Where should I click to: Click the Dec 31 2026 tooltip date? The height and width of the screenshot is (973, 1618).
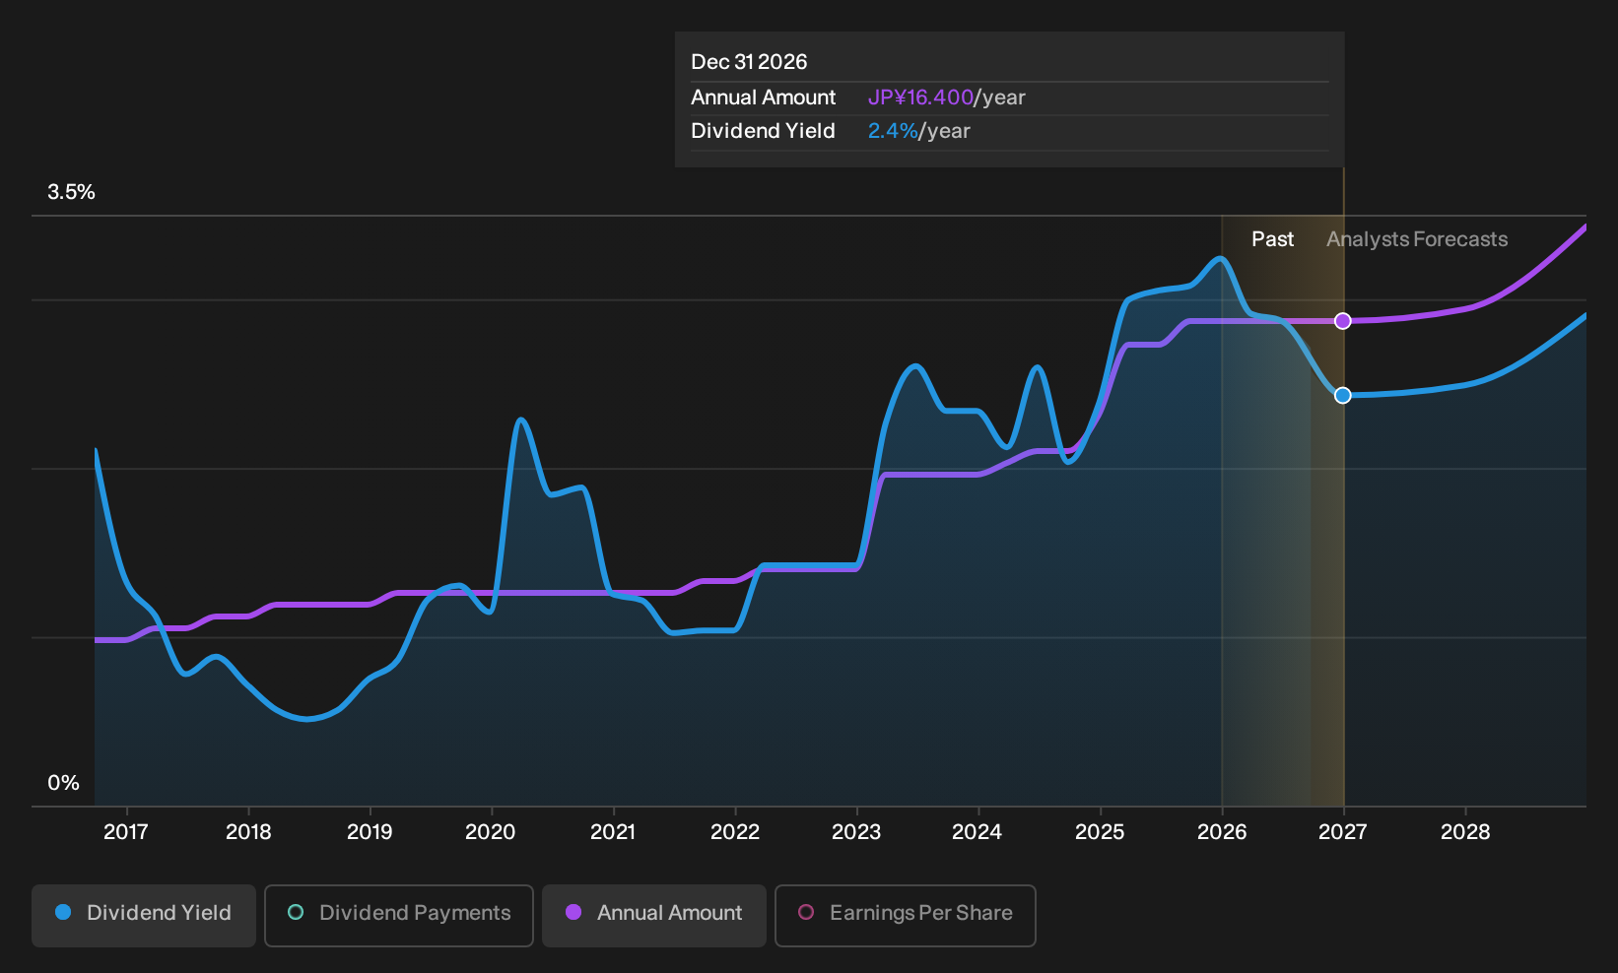(x=749, y=62)
